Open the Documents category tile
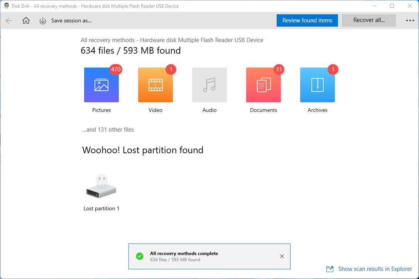This screenshot has width=419, height=279. pos(264,85)
